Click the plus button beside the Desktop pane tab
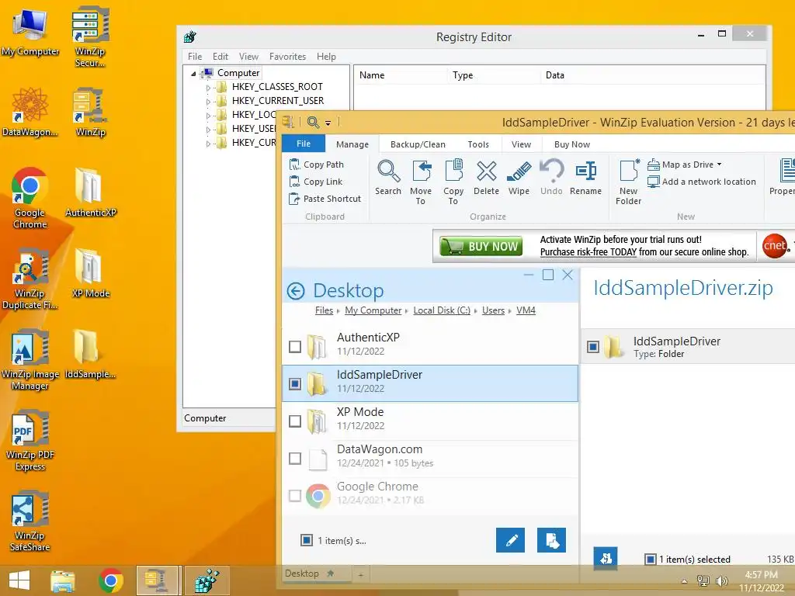 360,575
